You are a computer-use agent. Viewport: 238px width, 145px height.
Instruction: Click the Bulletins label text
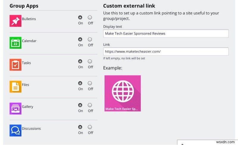pyautogui.click(x=29, y=19)
